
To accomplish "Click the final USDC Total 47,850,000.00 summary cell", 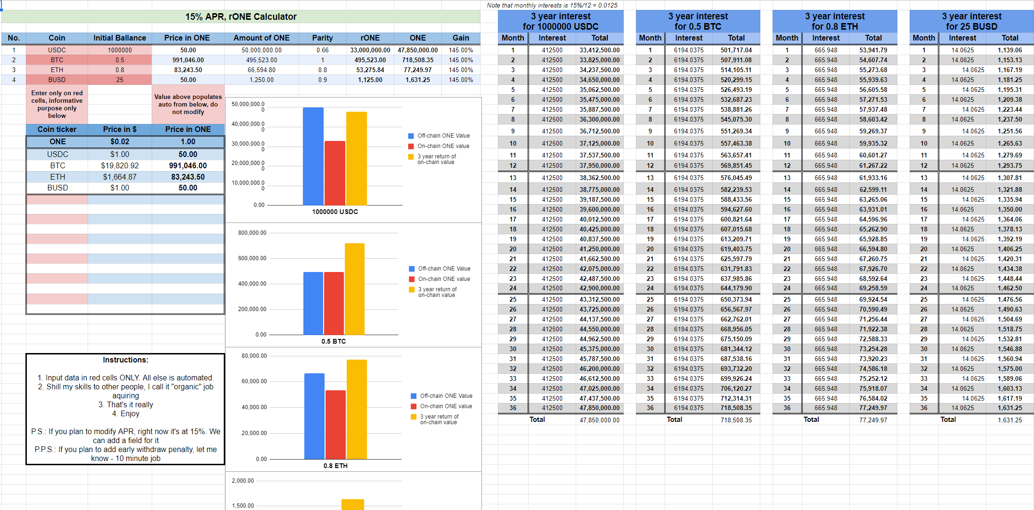I will coord(599,420).
